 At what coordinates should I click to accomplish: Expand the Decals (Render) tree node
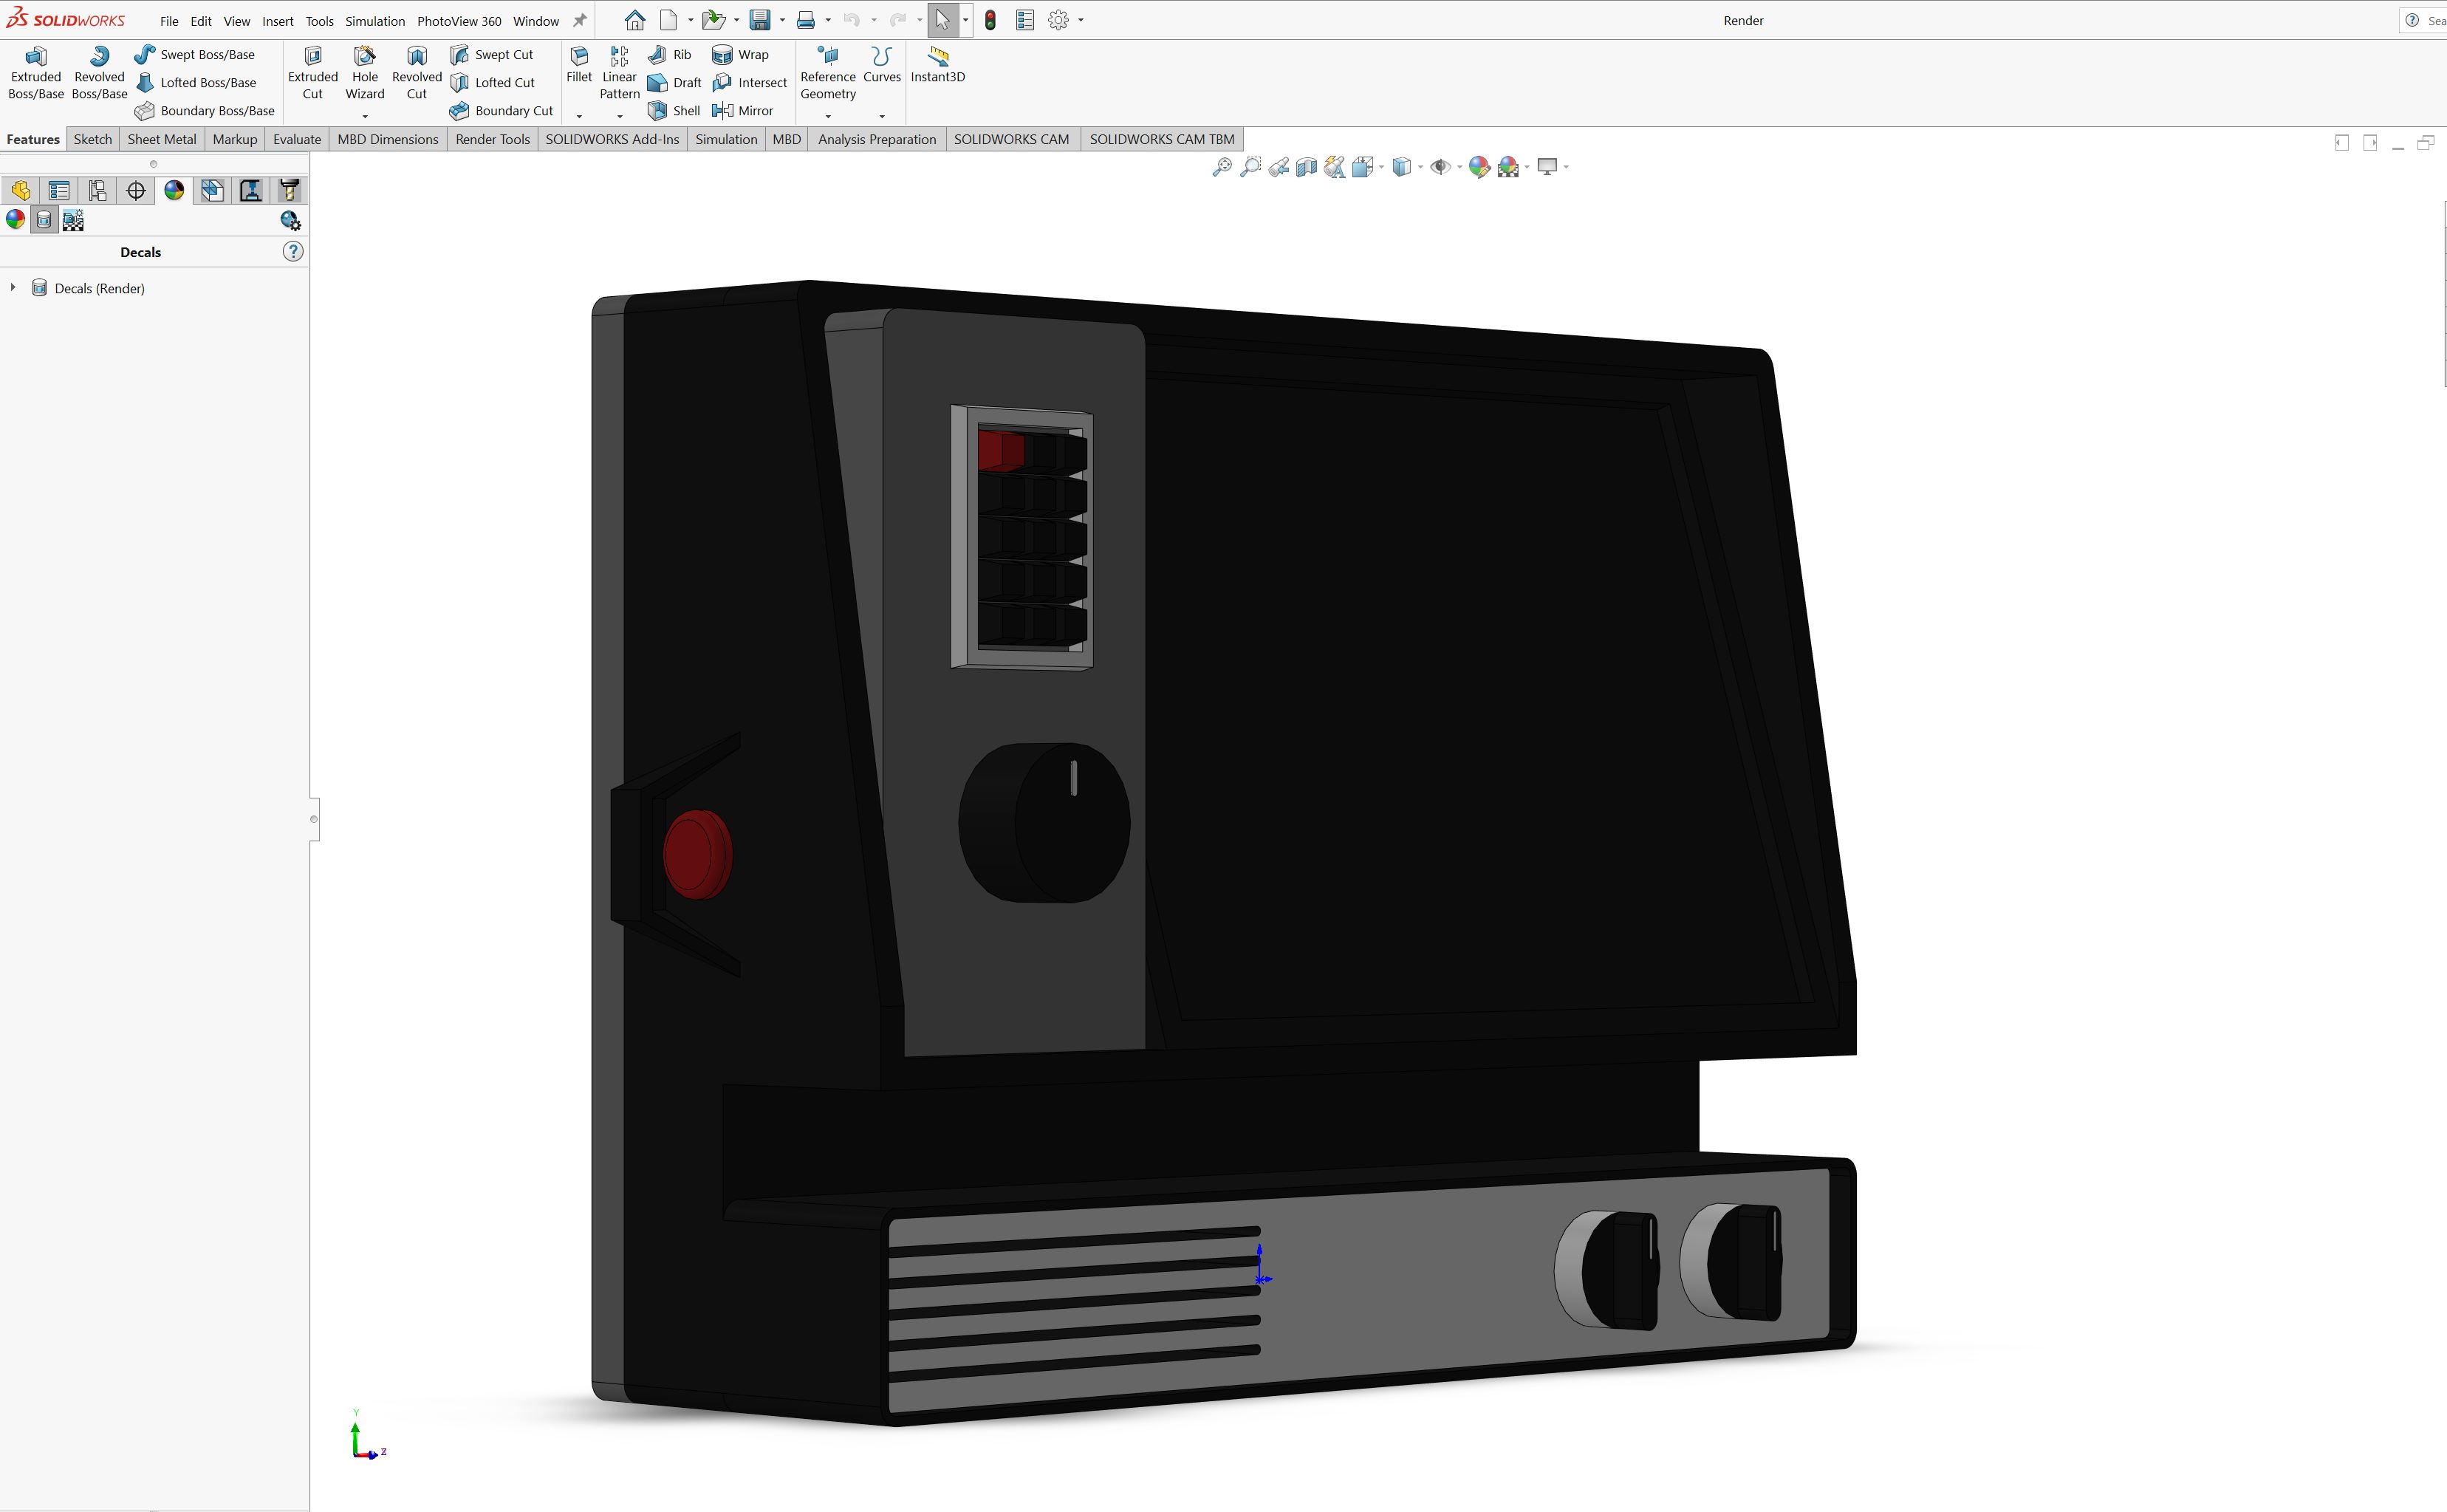[x=13, y=288]
